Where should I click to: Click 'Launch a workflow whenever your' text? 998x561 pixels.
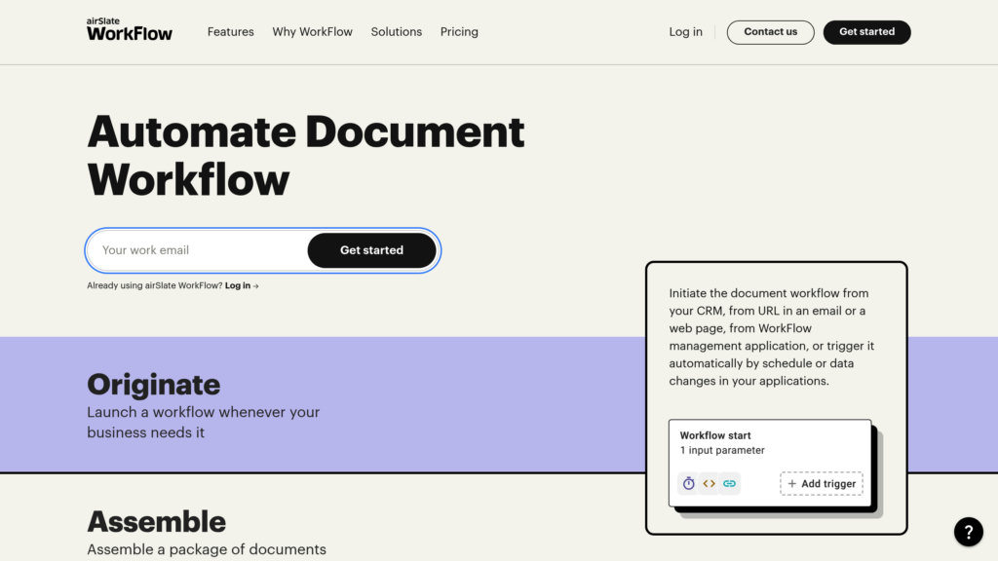pyautogui.click(x=203, y=412)
